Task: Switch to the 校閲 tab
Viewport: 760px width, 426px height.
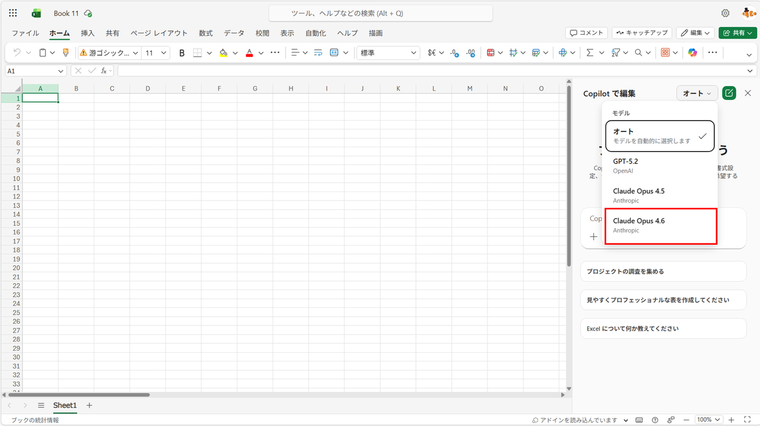Action: click(x=262, y=33)
